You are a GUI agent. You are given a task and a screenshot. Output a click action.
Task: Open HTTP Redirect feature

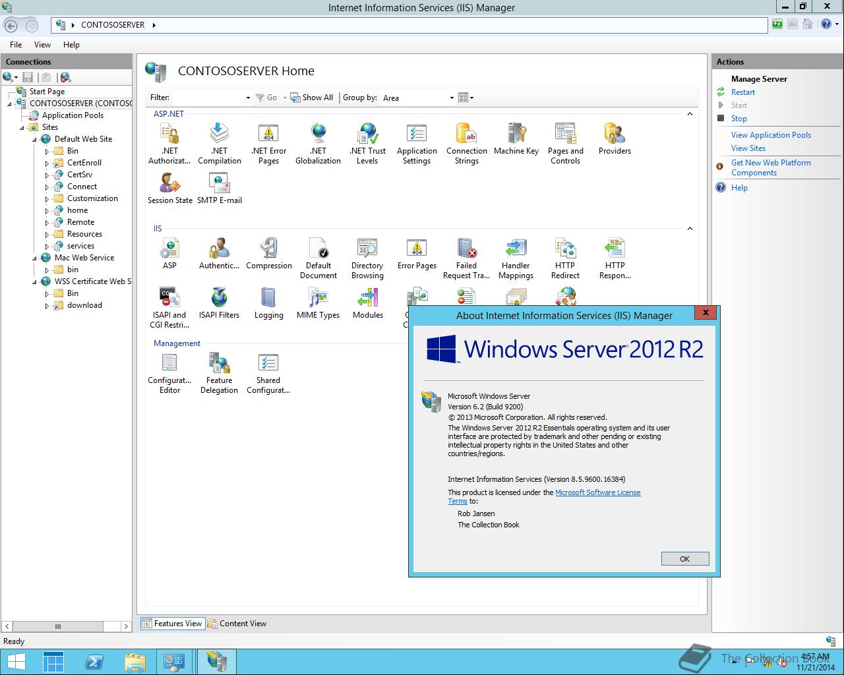coord(565,258)
